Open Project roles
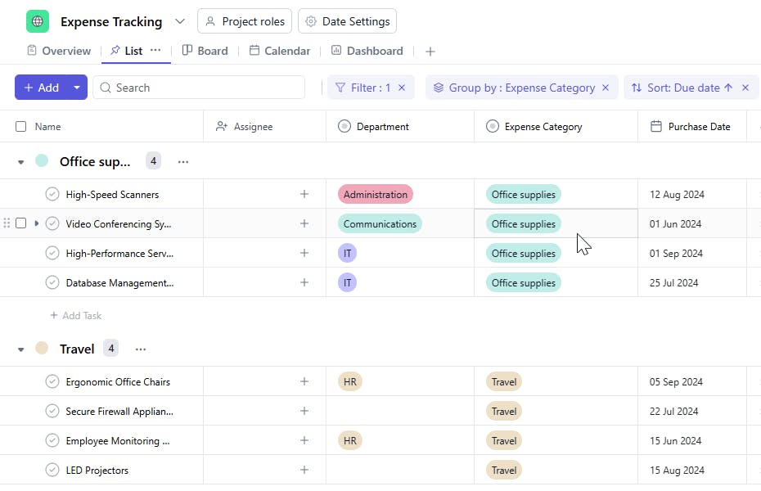The height and width of the screenshot is (491, 761). click(x=245, y=21)
